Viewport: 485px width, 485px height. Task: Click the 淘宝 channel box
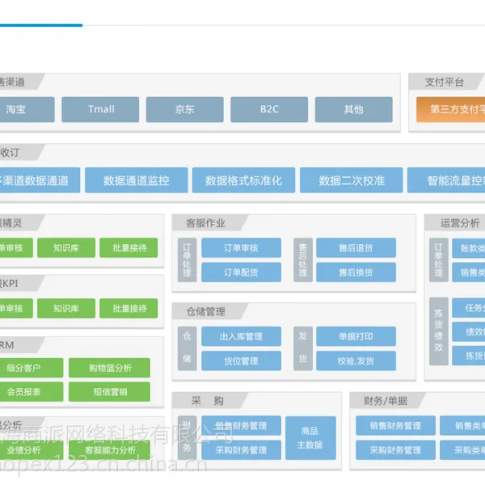point(27,109)
